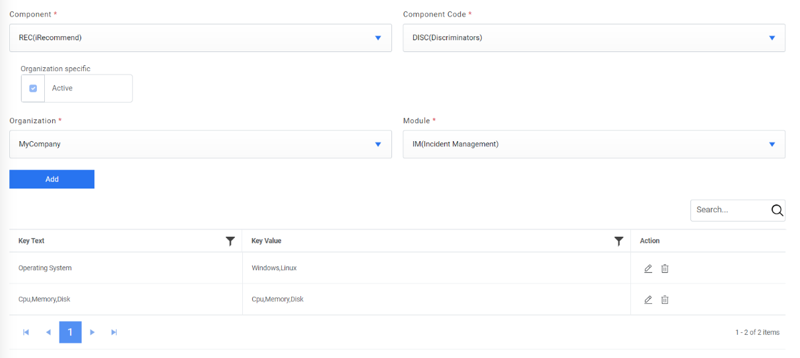Open the Organization dropdown showing MyCompany
Viewport: 800px width, 358px height.
click(378, 144)
